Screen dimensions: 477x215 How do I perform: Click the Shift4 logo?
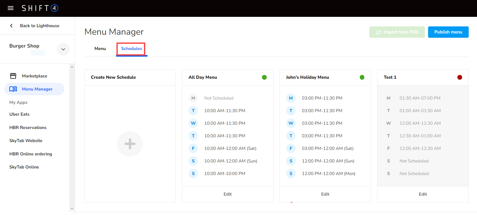pyautogui.click(x=40, y=8)
